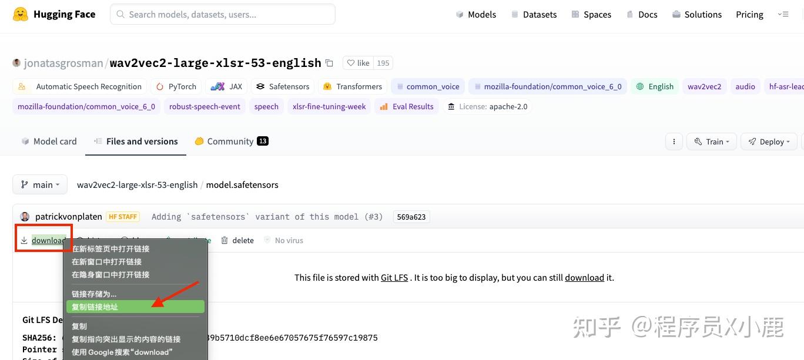Image resolution: width=804 pixels, height=360 pixels.
Task: Switch to the Community tab
Action: point(230,141)
